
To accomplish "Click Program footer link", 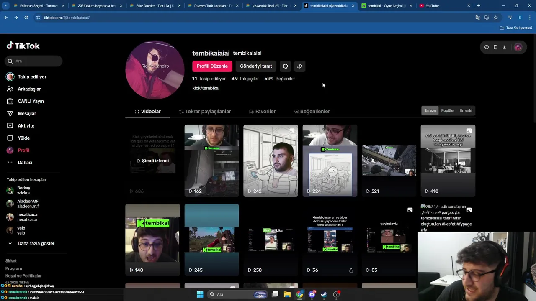I will (x=13, y=268).
